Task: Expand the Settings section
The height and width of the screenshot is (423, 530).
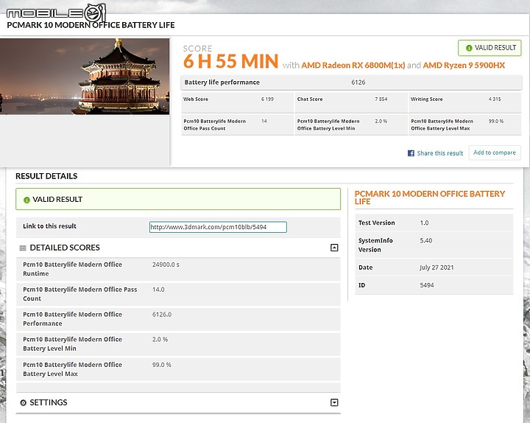Action: [x=334, y=402]
